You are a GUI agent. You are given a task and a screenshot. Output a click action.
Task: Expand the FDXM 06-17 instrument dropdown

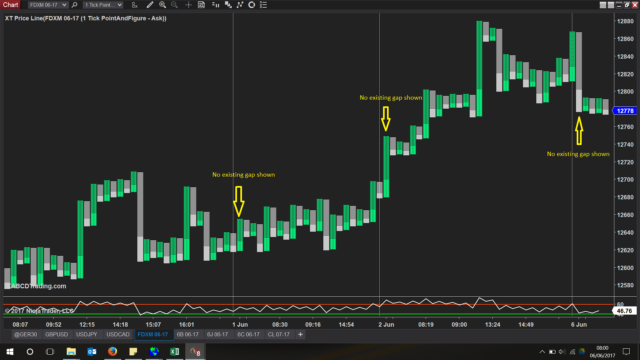pyautogui.click(x=64, y=5)
